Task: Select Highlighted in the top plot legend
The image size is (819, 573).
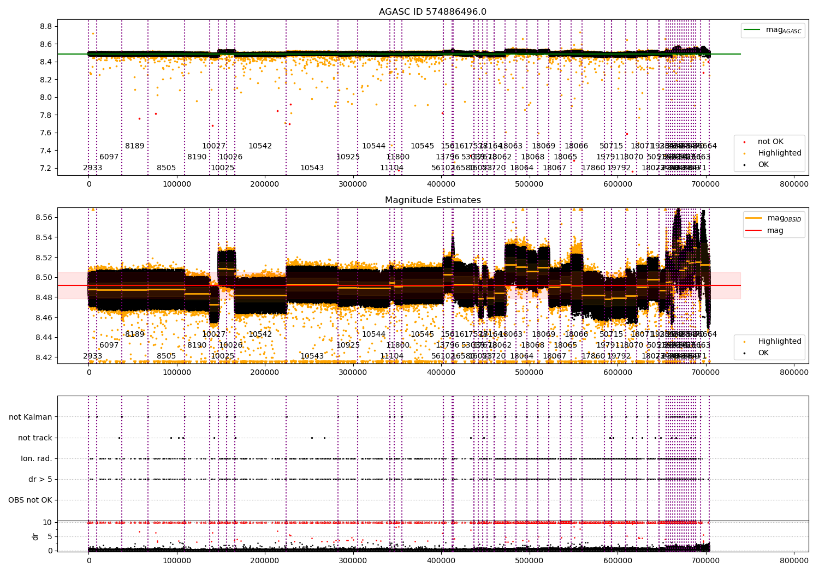Action: [780, 153]
